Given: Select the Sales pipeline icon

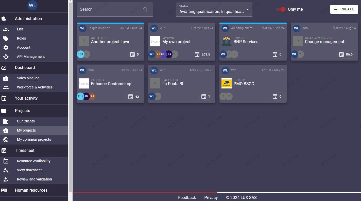Looking at the screenshot, I should point(6,78).
